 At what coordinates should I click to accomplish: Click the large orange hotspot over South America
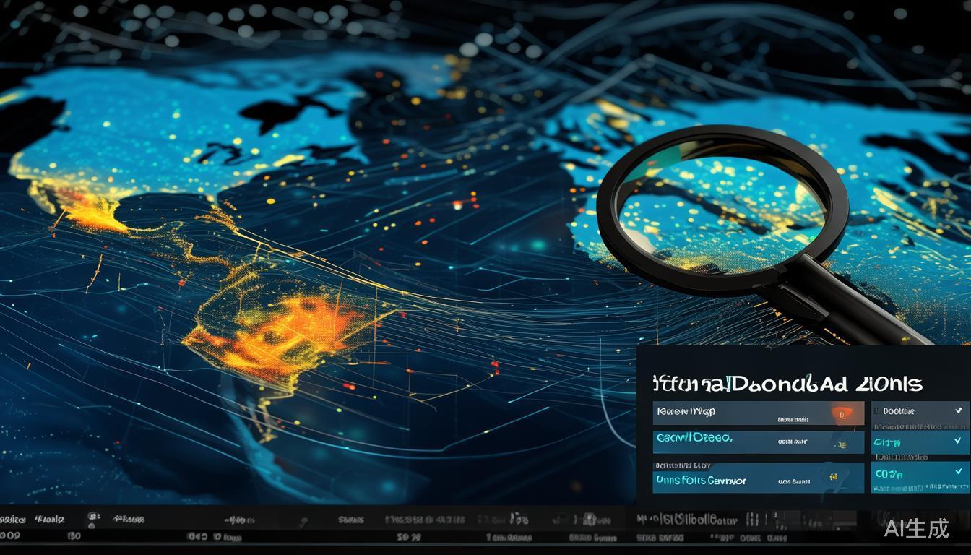point(289,332)
